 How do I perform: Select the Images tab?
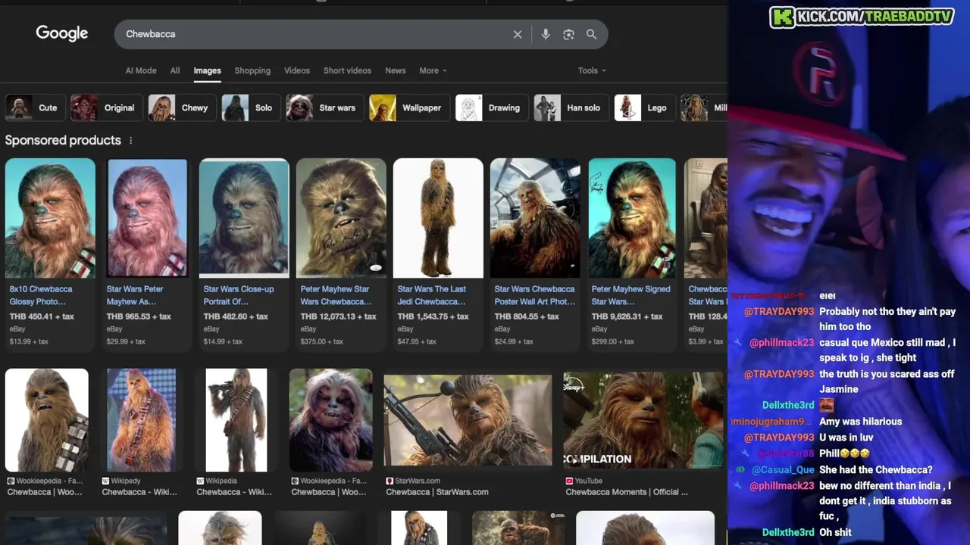(207, 70)
